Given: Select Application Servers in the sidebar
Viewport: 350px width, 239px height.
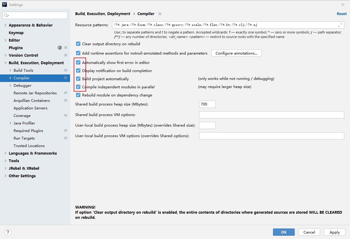Looking at the screenshot, I should click(31, 108).
